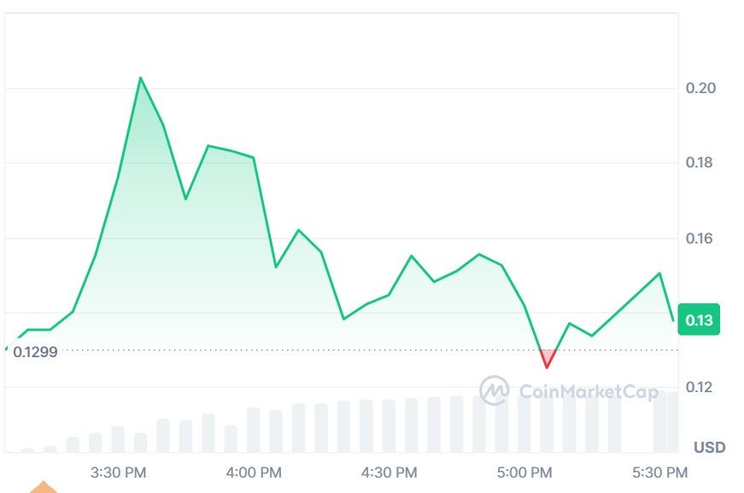
Task: Select the 5:00 PM time axis label
Action: [524, 472]
